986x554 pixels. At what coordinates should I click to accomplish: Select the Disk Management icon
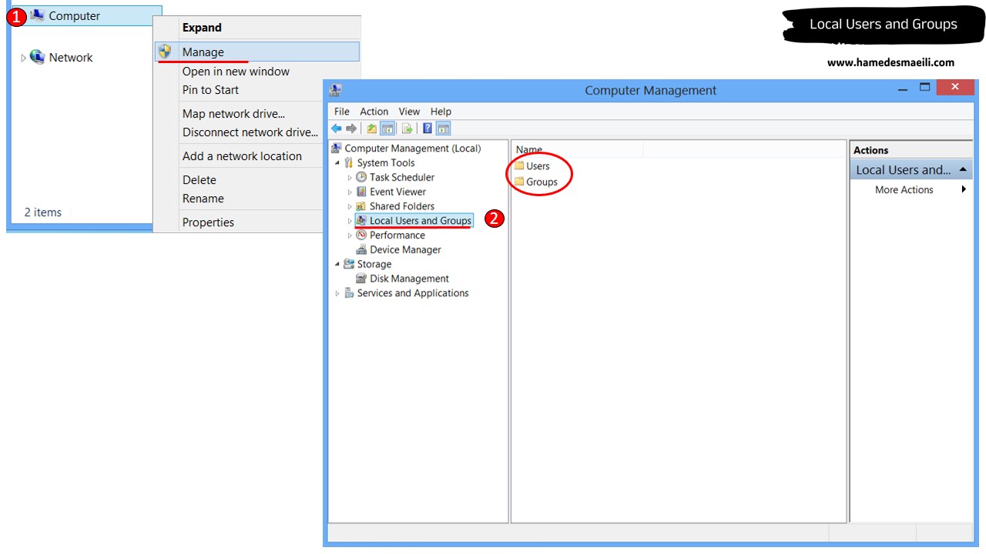point(361,279)
